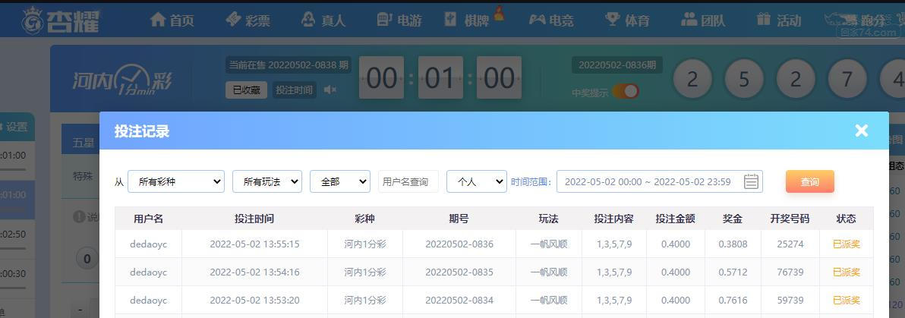905x318 pixels.
Task: Click prize amount 0.7616
Action: [x=733, y=300]
